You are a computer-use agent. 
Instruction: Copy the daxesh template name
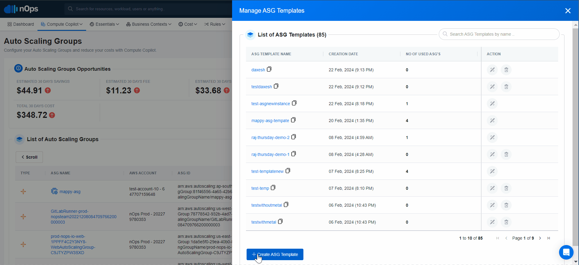pyautogui.click(x=269, y=69)
